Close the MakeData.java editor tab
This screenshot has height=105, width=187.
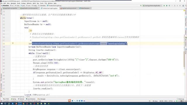[x=90, y=8]
